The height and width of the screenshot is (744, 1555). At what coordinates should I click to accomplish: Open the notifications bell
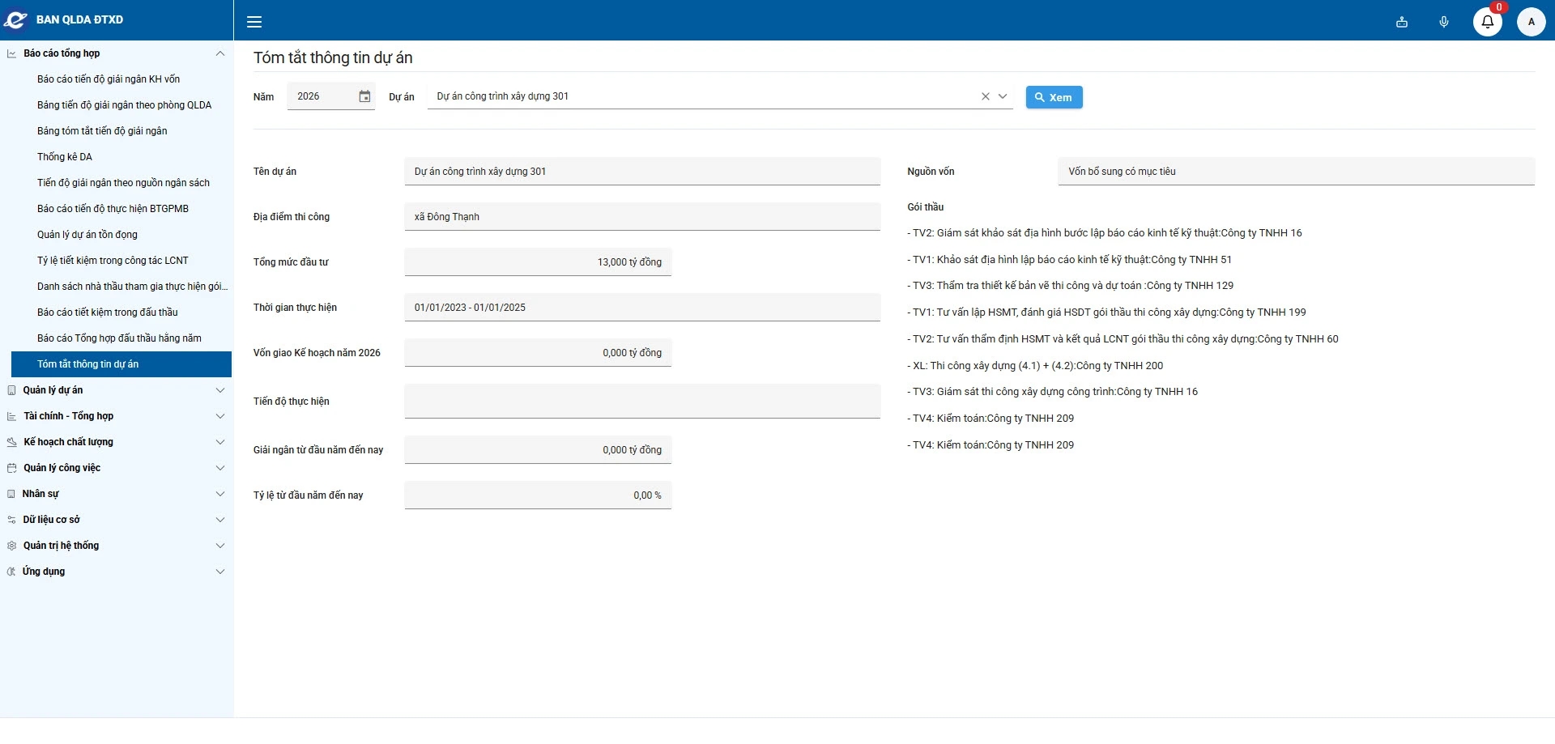pyautogui.click(x=1487, y=22)
